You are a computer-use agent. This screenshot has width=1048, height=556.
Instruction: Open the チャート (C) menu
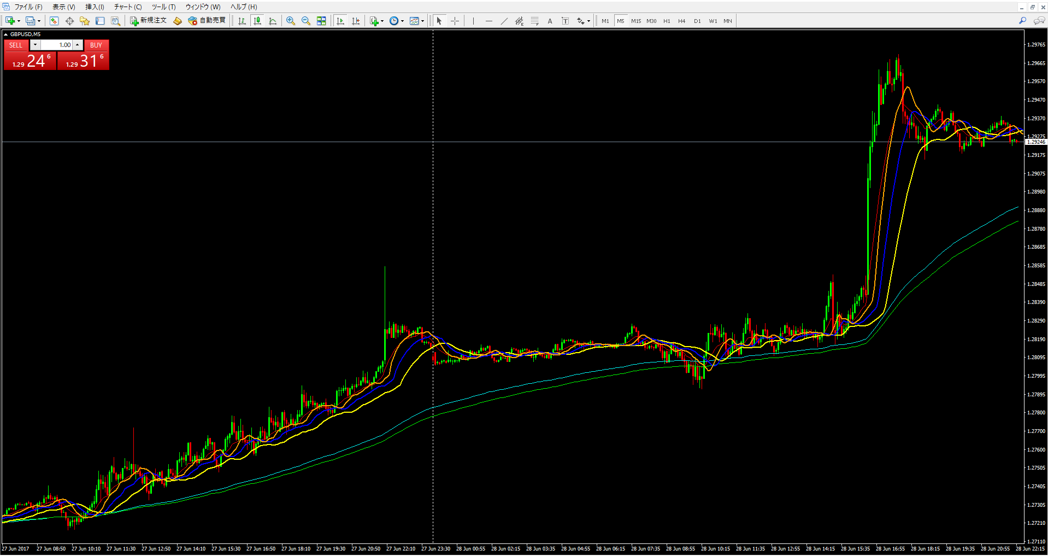pos(128,7)
